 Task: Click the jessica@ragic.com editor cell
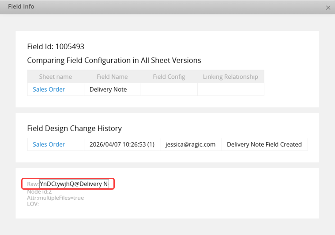pyautogui.click(x=190, y=144)
